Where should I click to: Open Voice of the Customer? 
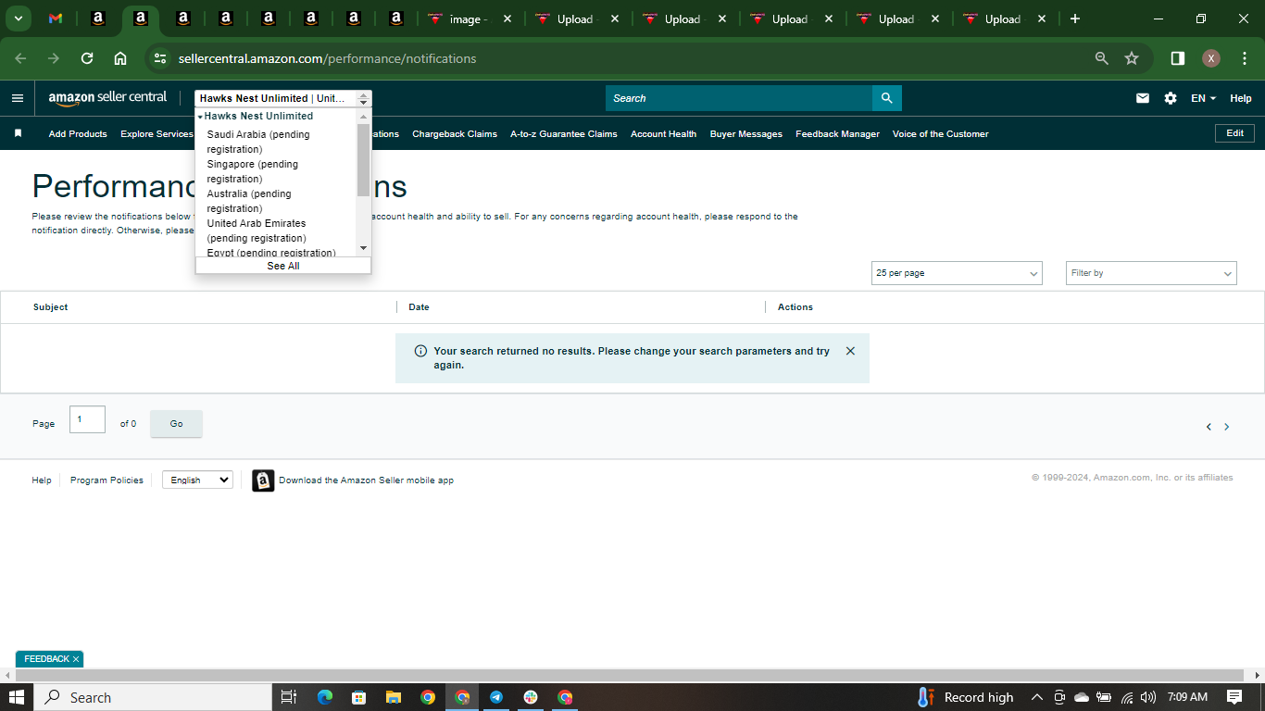click(x=941, y=134)
